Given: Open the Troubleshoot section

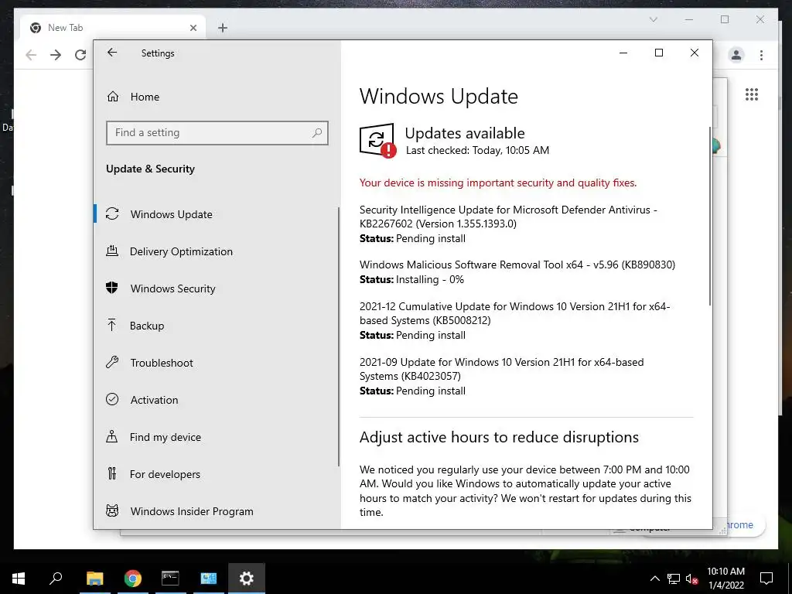Looking at the screenshot, I should pyautogui.click(x=162, y=363).
